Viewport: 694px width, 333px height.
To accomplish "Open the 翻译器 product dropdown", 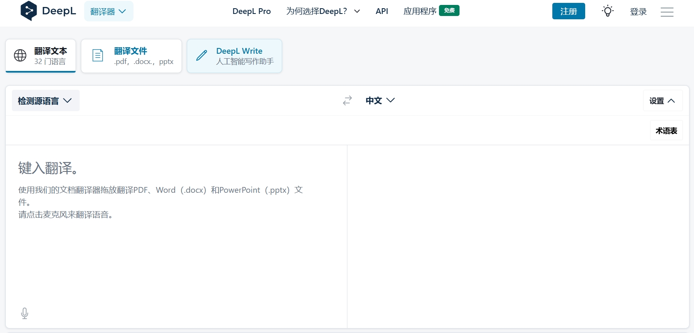I will point(108,11).
